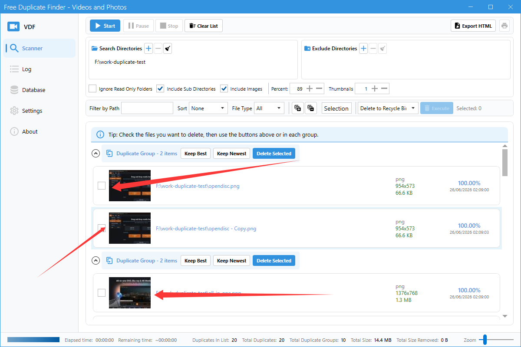
Task: Uncheck Include Images checkbox
Action: click(x=224, y=88)
